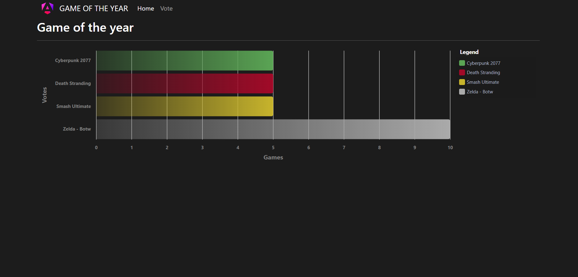Screen dimensions: 578x277
Task: Click the Votes y-axis title
Action: (x=44, y=95)
